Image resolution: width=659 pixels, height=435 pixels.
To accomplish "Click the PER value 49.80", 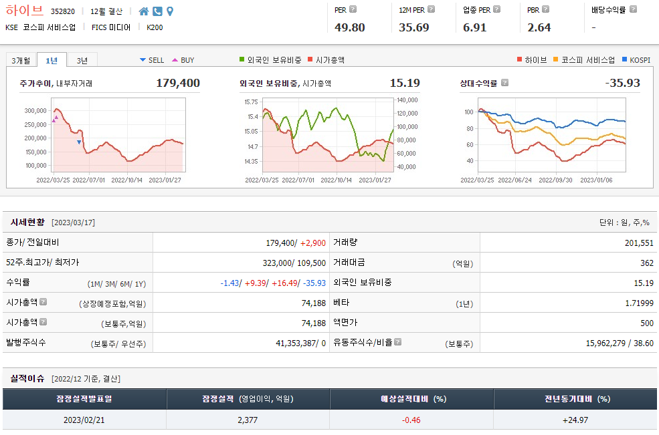I will [350, 27].
